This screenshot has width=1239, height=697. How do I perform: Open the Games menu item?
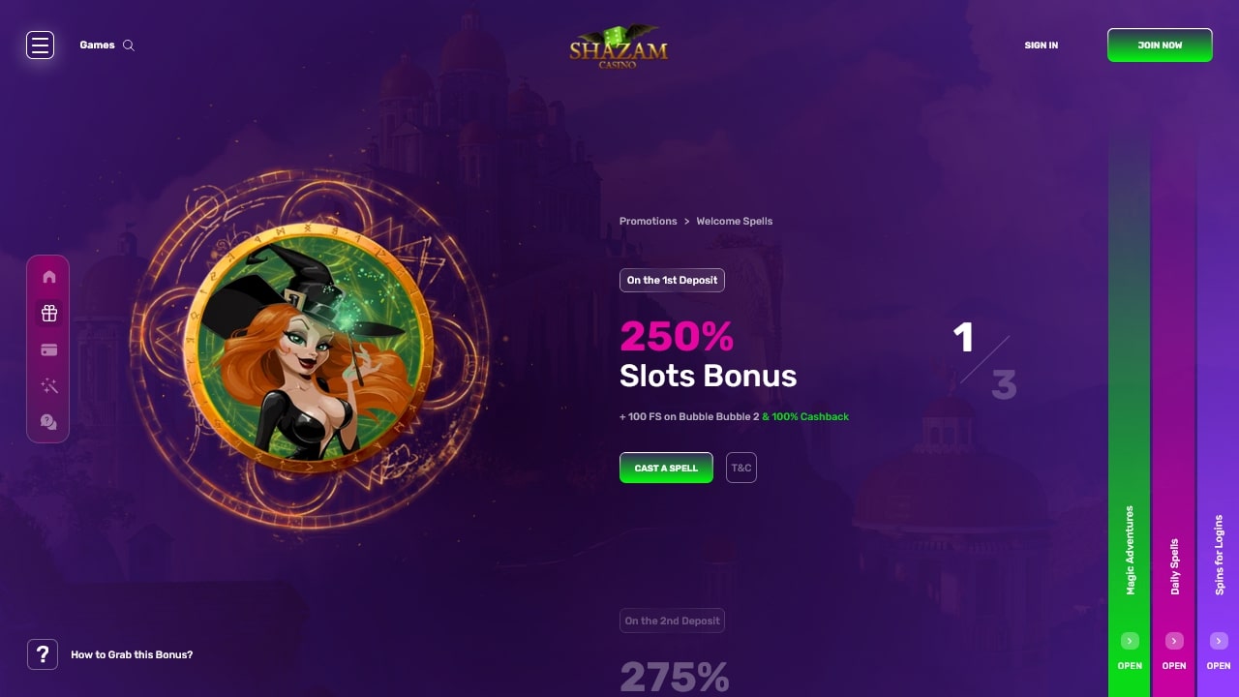(x=97, y=45)
